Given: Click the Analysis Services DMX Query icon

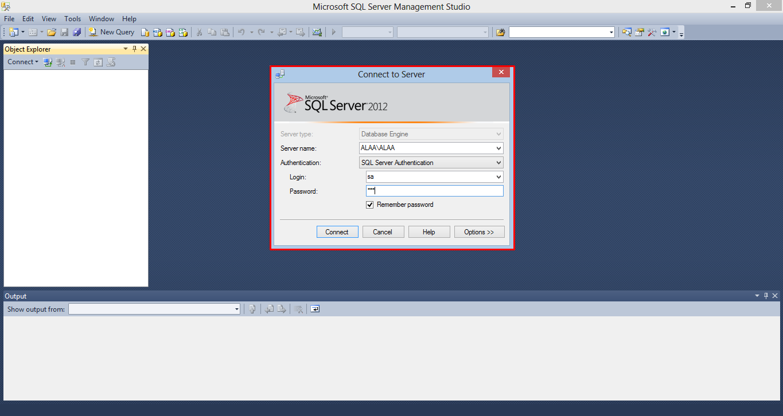Looking at the screenshot, I should (170, 32).
